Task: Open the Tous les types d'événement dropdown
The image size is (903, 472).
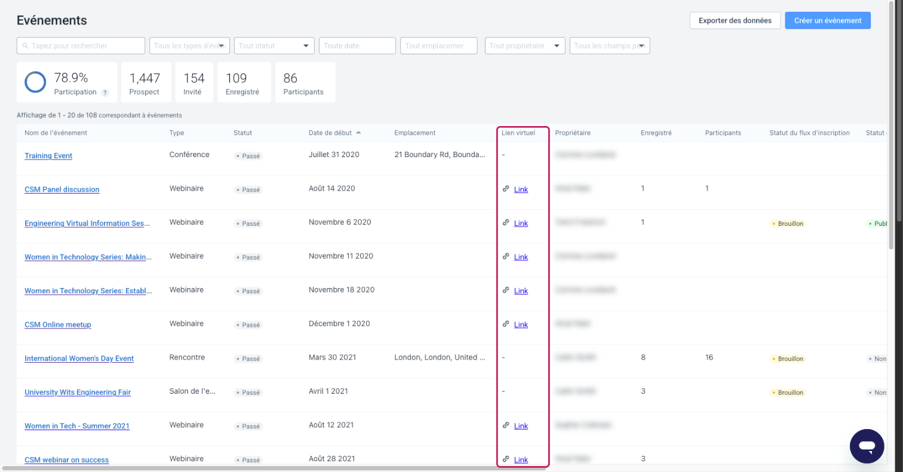Action: pyautogui.click(x=189, y=45)
